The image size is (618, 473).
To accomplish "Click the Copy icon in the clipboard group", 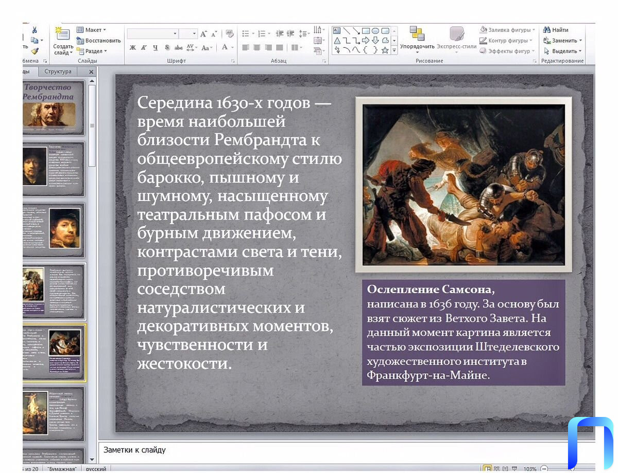I will (x=35, y=40).
